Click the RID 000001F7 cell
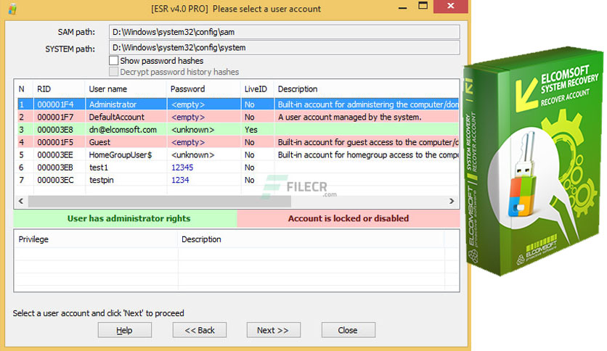 pyautogui.click(x=55, y=117)
